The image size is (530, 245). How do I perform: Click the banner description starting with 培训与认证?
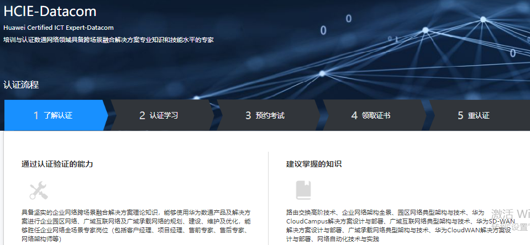click(108, 40)
